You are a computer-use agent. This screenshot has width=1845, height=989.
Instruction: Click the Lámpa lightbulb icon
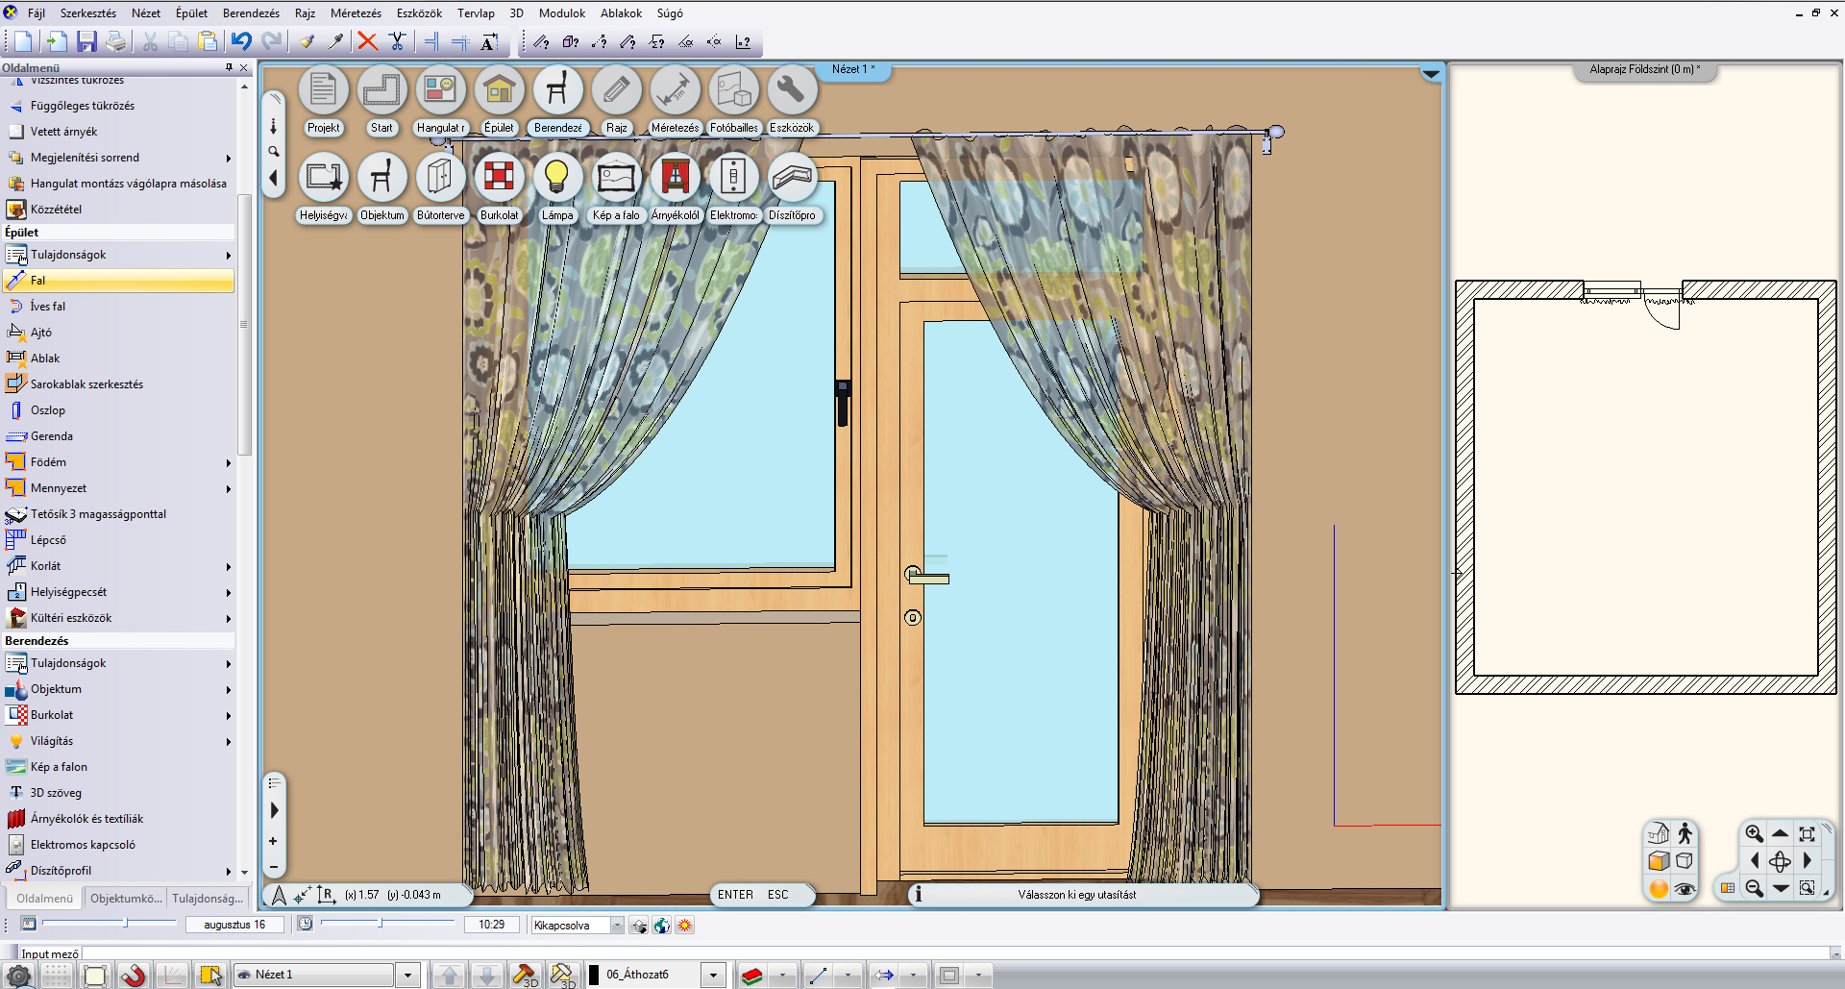coord(556,178)
